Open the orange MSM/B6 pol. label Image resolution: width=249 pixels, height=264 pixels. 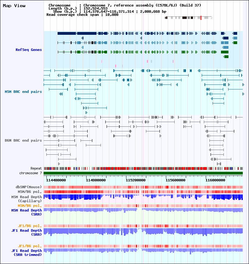click(30, 206)
